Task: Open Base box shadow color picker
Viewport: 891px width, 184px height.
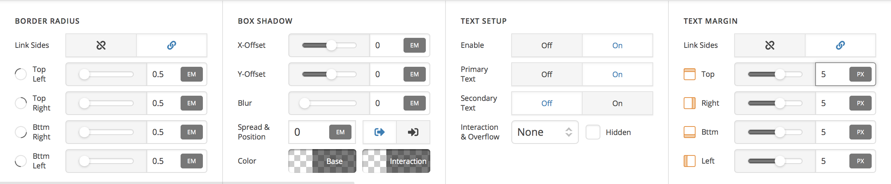Action: [322, 161]
